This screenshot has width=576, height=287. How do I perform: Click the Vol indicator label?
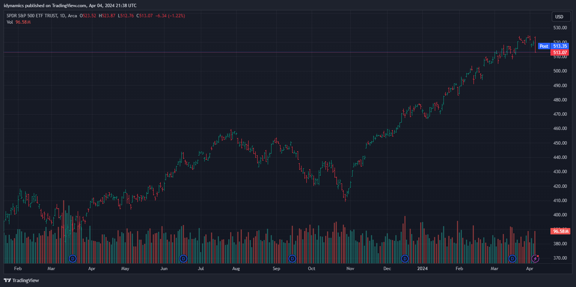click(x=10, y=22)
